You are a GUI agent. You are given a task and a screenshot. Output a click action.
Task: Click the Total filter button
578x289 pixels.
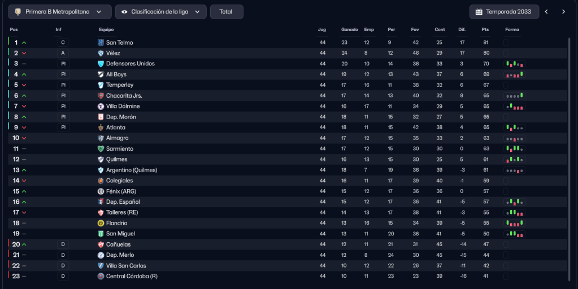coord(226,12)
